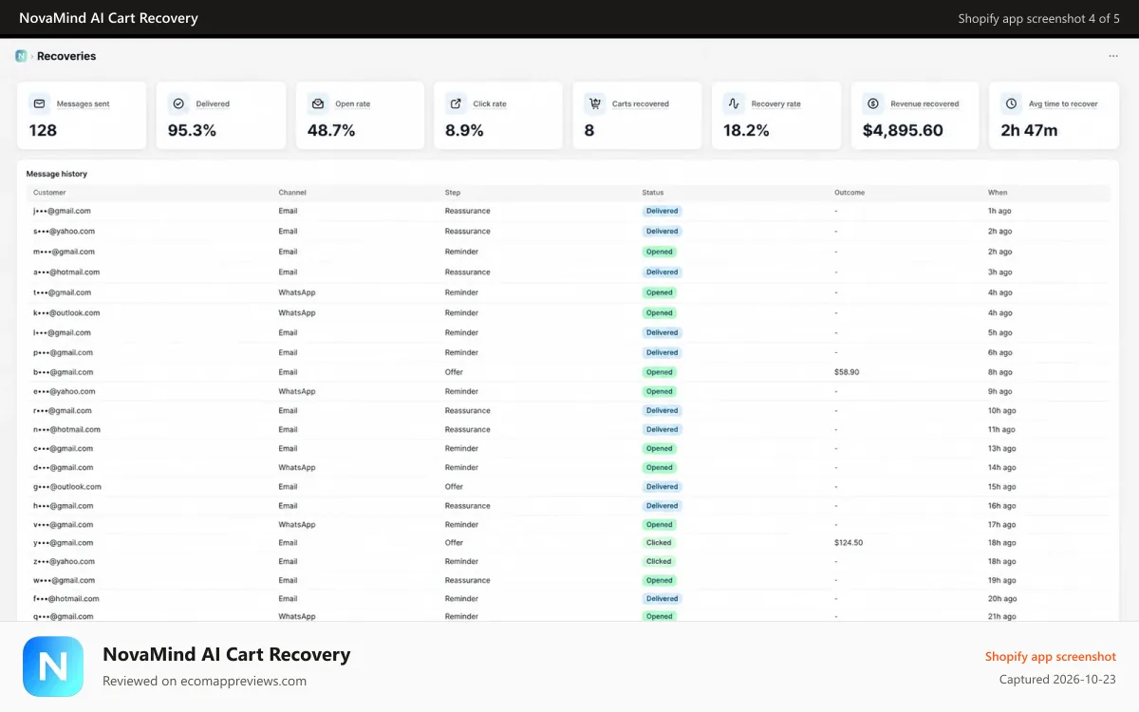Click the Click rate metric label
Screen dimensions: 1139x712
pyautogui.click(x=490, y=104)
